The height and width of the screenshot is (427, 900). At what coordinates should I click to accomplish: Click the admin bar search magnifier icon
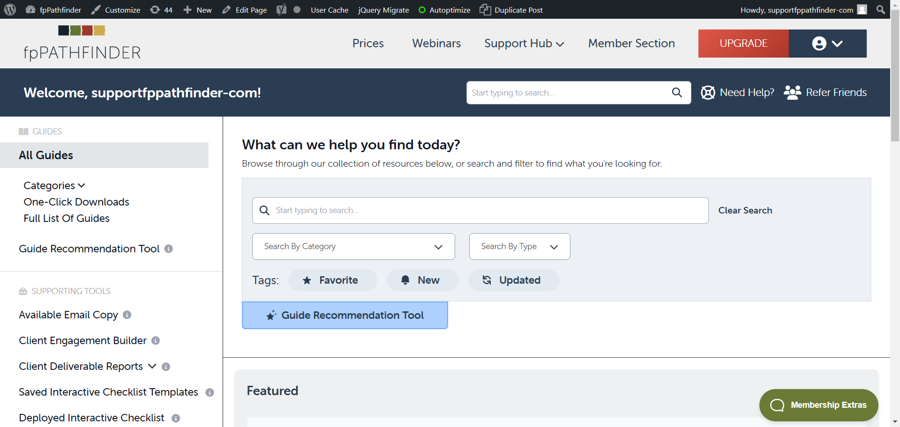tap(881, 10)
